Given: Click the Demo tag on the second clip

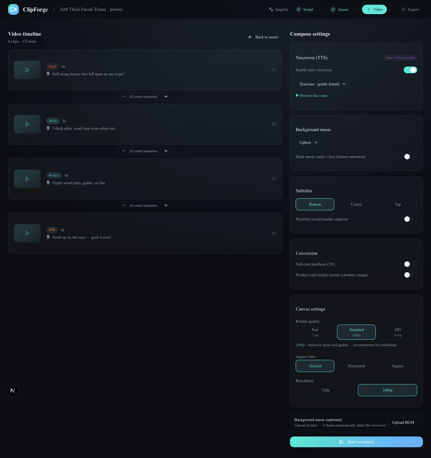Looking at the screenshot, I should tap(53, 121).
